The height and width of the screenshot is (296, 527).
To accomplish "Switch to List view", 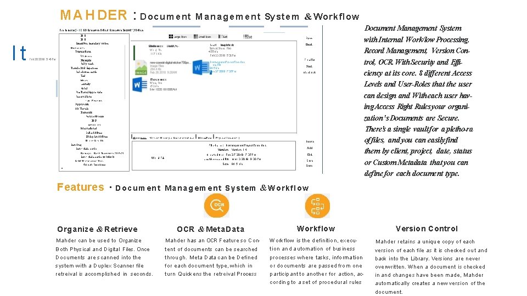I will click(x=223, y=37).
